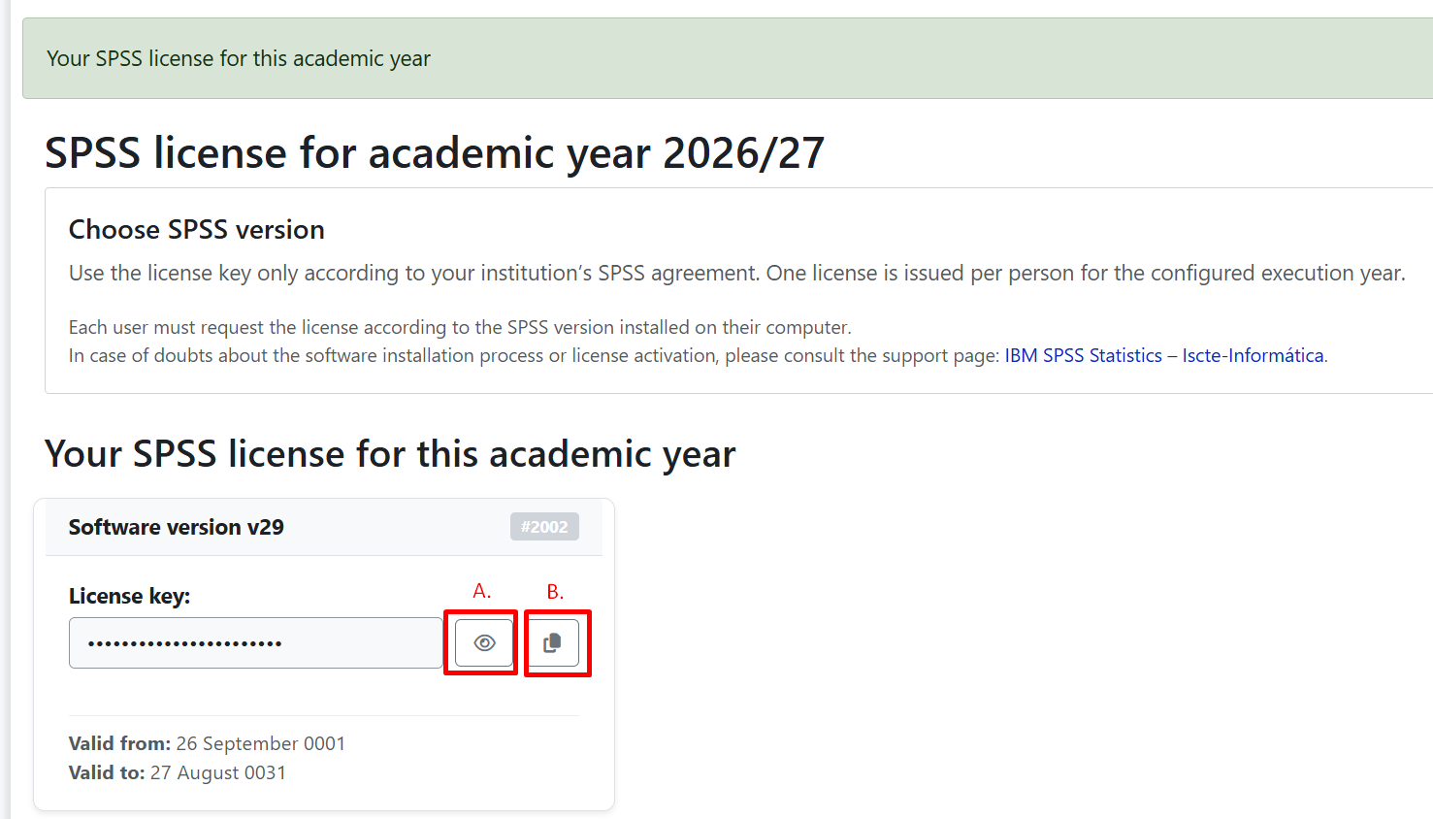Click the Choose SPSS version heading

(x=197, y=229)
